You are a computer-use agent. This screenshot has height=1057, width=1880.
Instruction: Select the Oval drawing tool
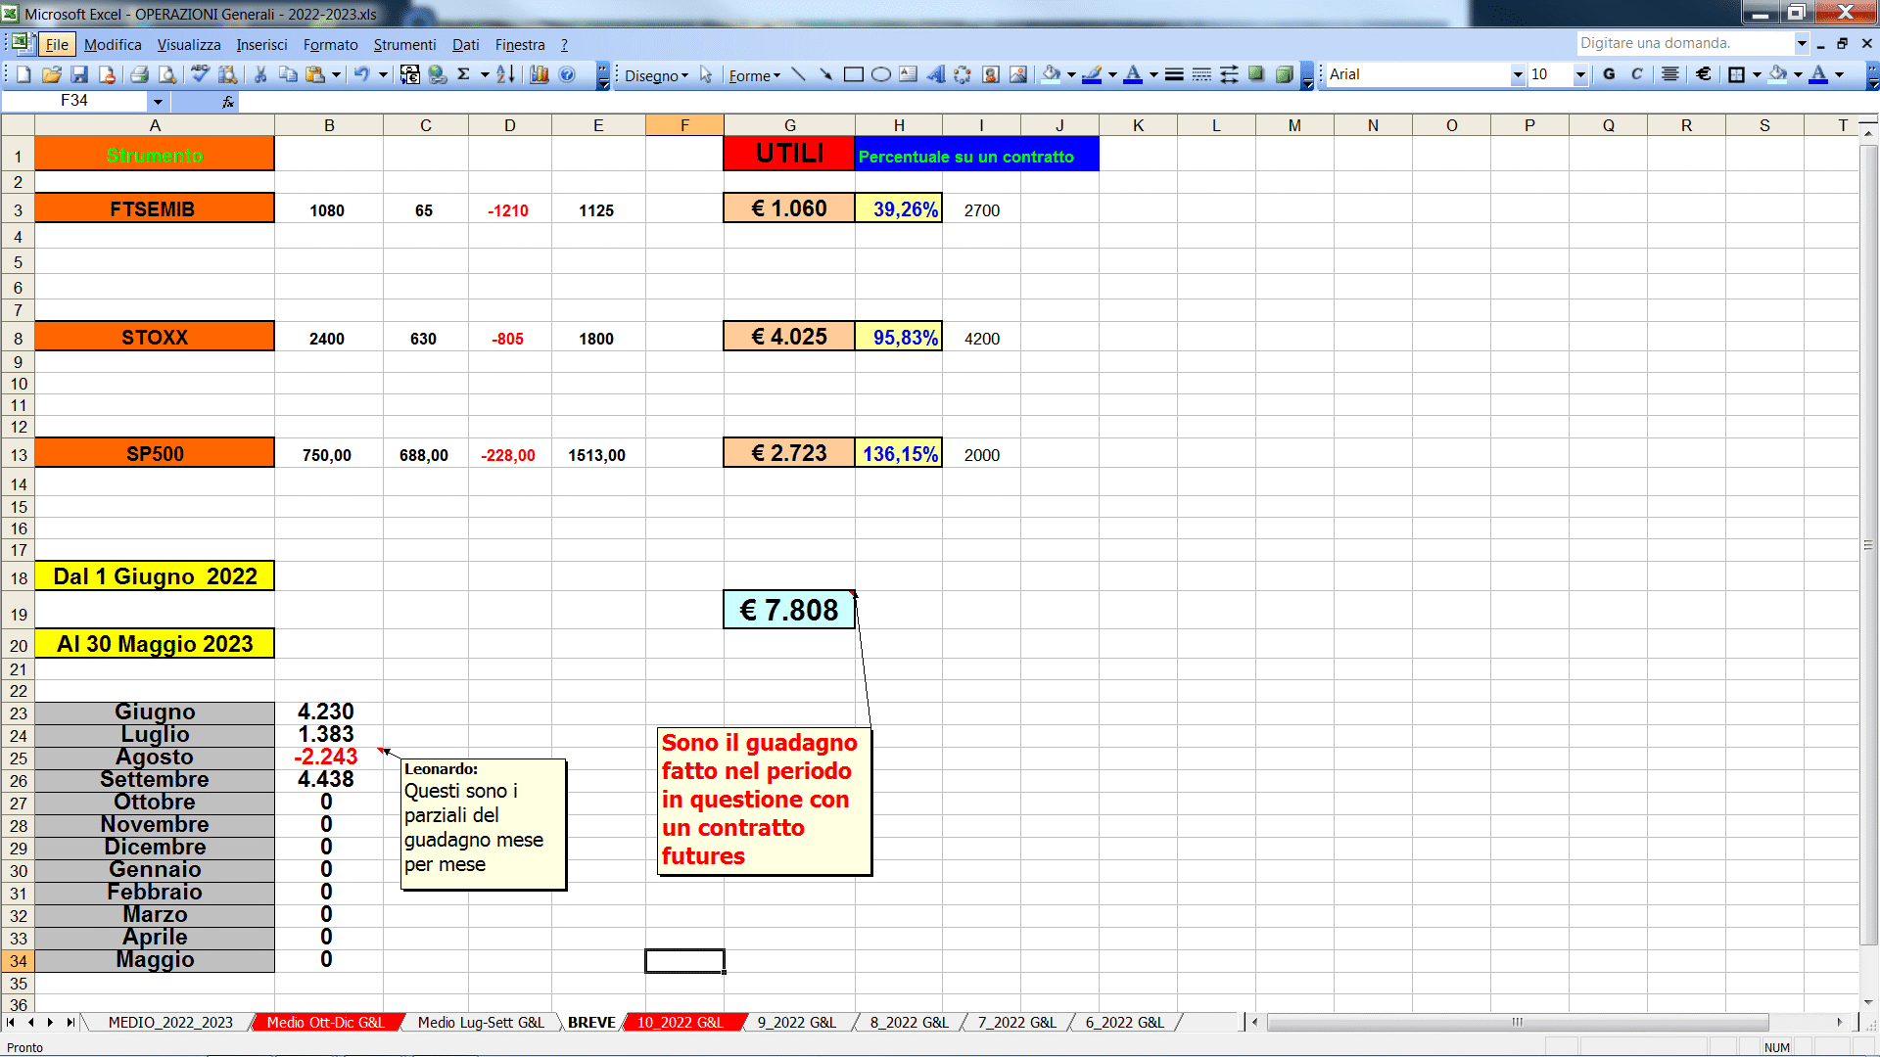[x=881, y=74]
